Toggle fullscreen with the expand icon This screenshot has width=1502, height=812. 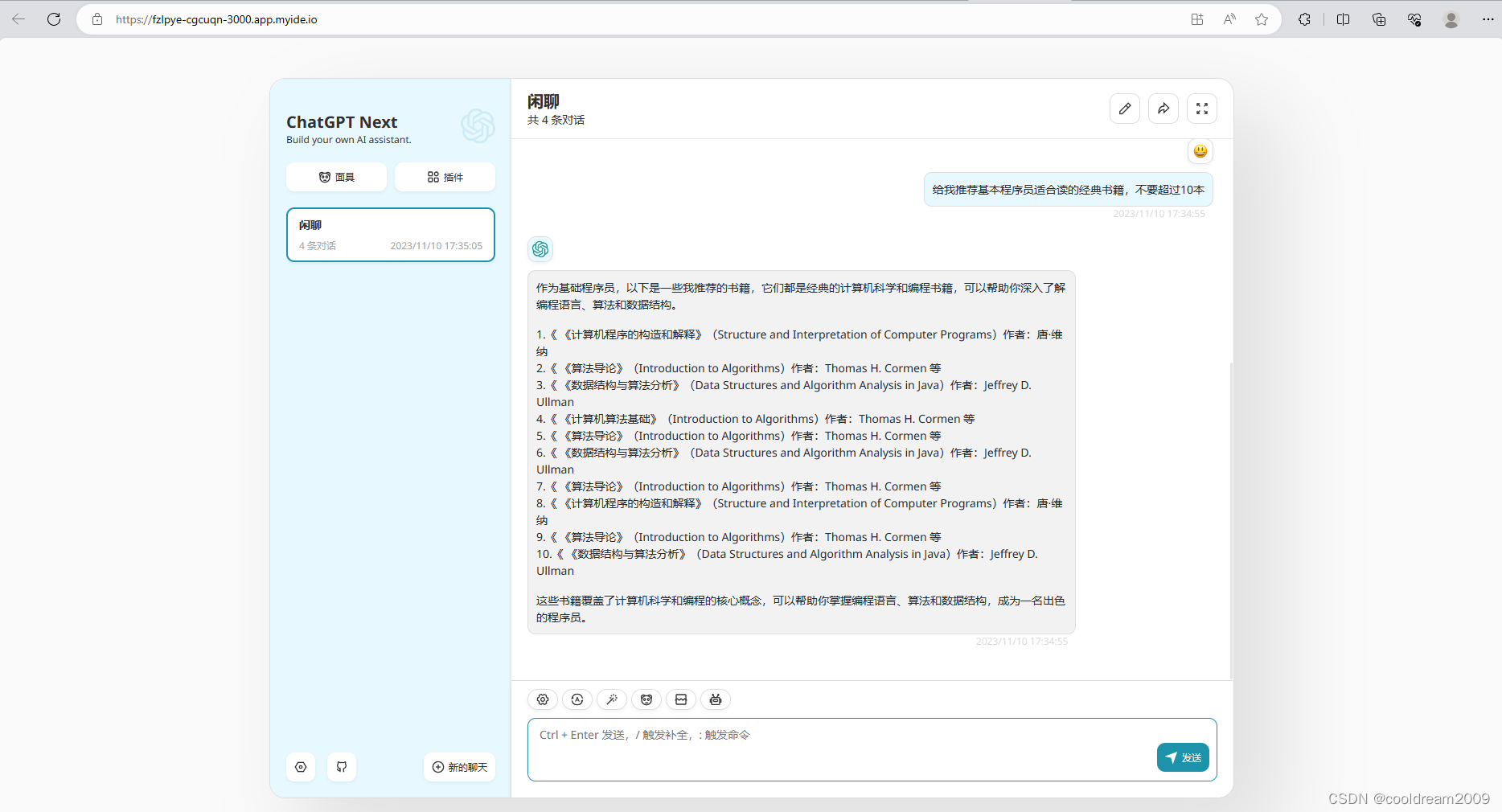[x=1202, y=109]
